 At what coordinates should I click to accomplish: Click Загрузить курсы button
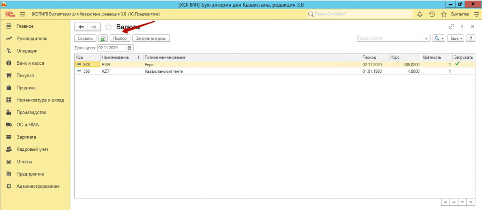point(151,39)
